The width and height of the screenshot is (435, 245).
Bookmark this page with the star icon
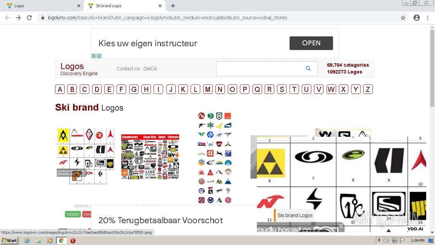click(403, 18)
